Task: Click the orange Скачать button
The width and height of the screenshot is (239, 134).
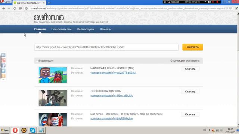Action: point(193,47)
